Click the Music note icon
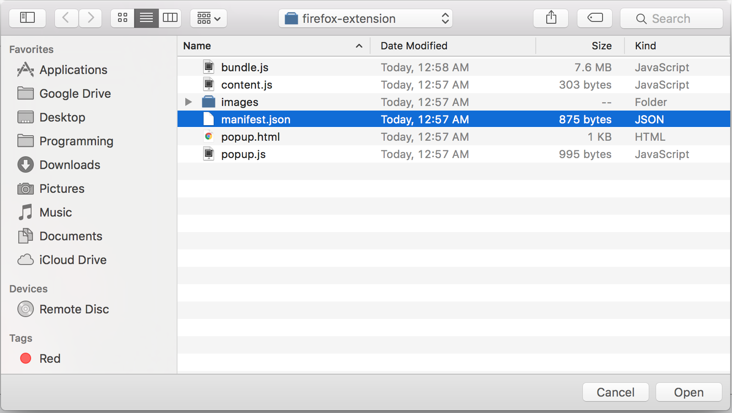Image resolution: width=732 pixels, height=413 pixels. point(26,212)
